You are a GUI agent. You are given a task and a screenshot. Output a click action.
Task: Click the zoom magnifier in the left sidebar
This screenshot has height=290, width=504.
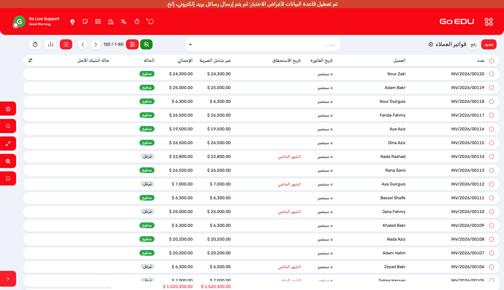(8, 161)
